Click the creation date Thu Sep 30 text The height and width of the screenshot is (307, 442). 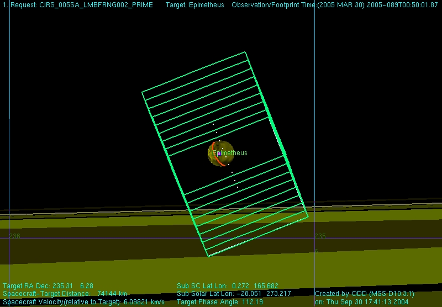[x=361, y=302]
